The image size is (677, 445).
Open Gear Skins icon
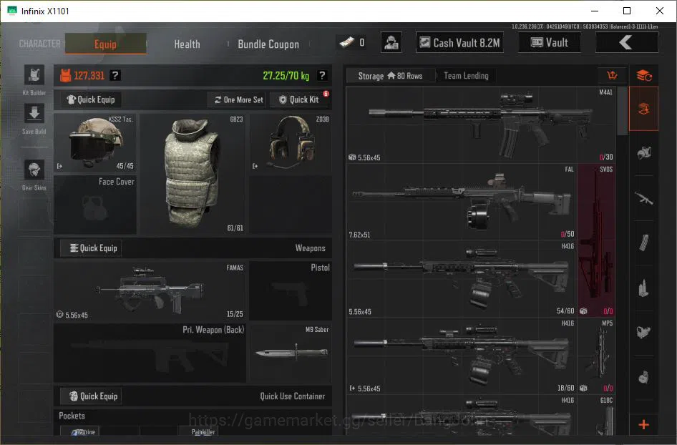pos(34,170)
